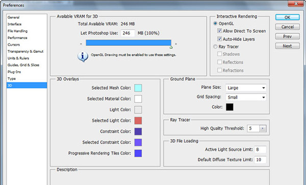
Task: Open the Plane Size dropdown
Action: 246,88
